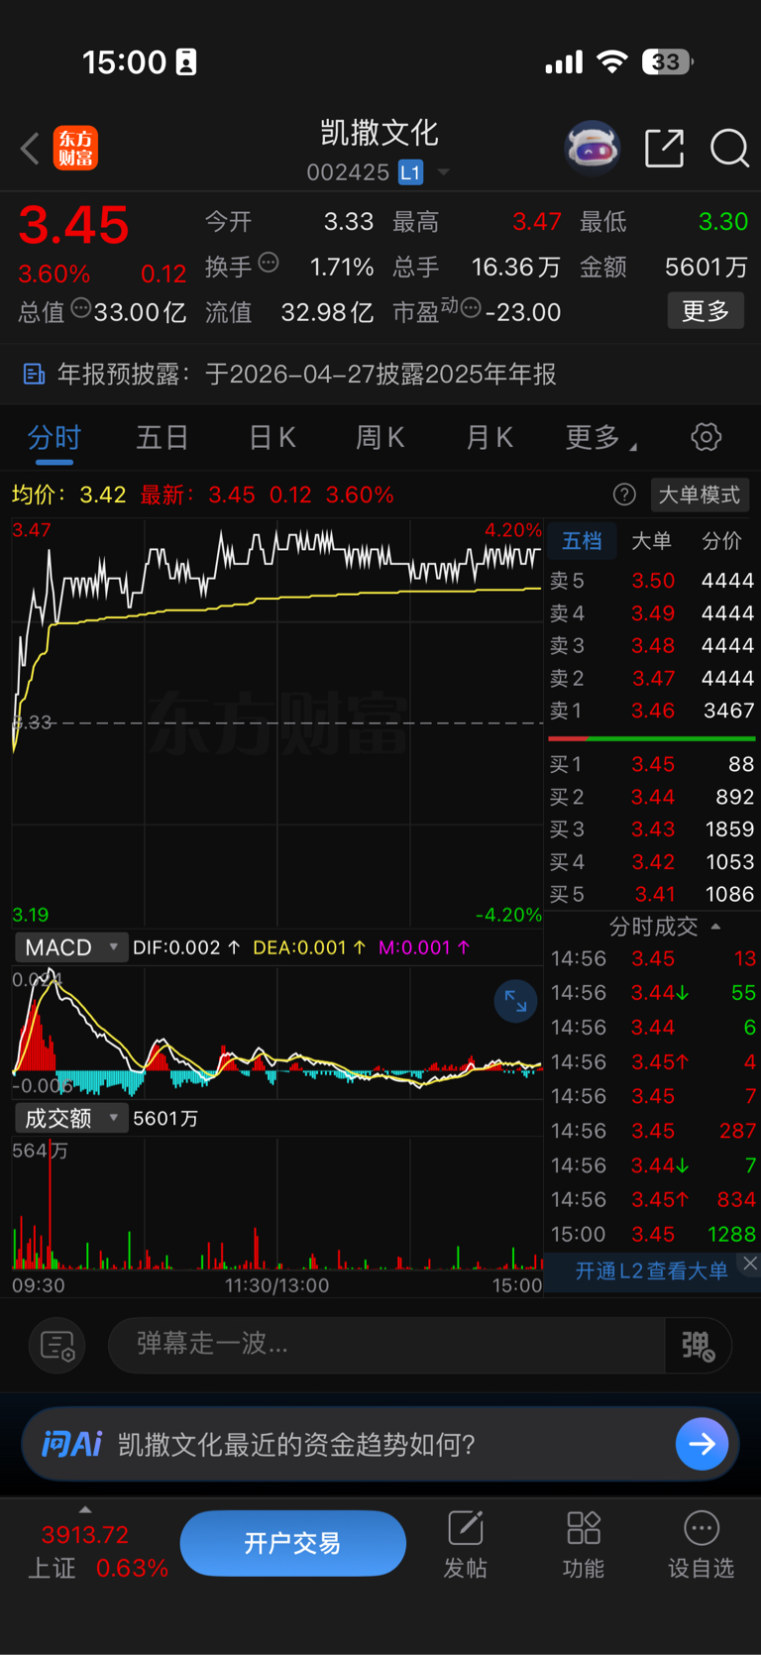This screenshot has height=1655, width=761.
Task: Tap the 成交额 volume bar chart
Action: click(x=277, y=1204)
